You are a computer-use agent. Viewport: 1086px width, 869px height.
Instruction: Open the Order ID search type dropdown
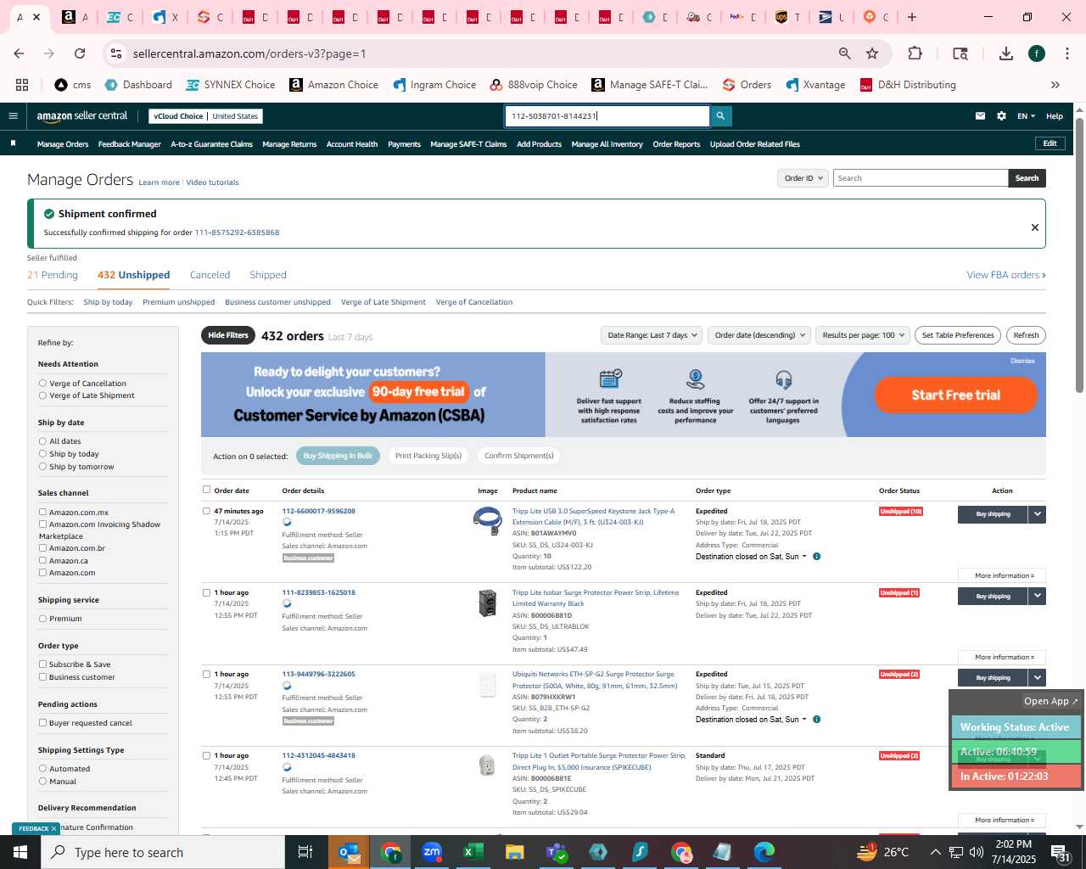pos(803,178)
